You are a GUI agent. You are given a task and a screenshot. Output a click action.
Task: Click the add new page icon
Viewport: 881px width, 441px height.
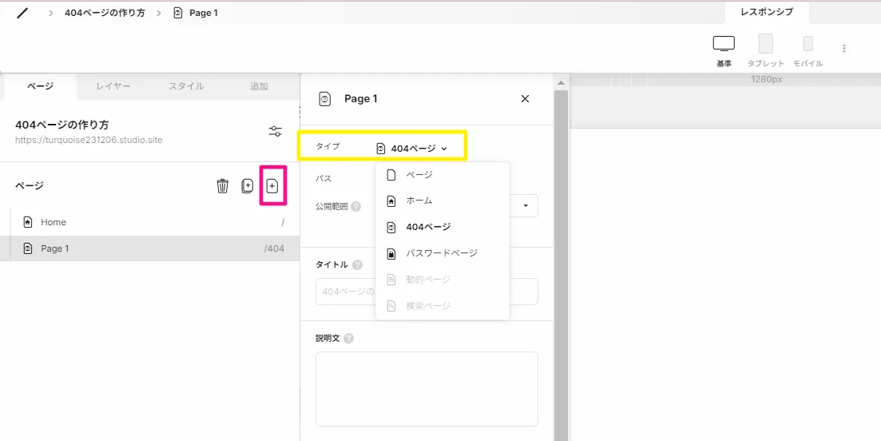(272, 186)
